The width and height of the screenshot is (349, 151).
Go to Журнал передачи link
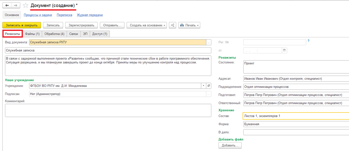90,15
